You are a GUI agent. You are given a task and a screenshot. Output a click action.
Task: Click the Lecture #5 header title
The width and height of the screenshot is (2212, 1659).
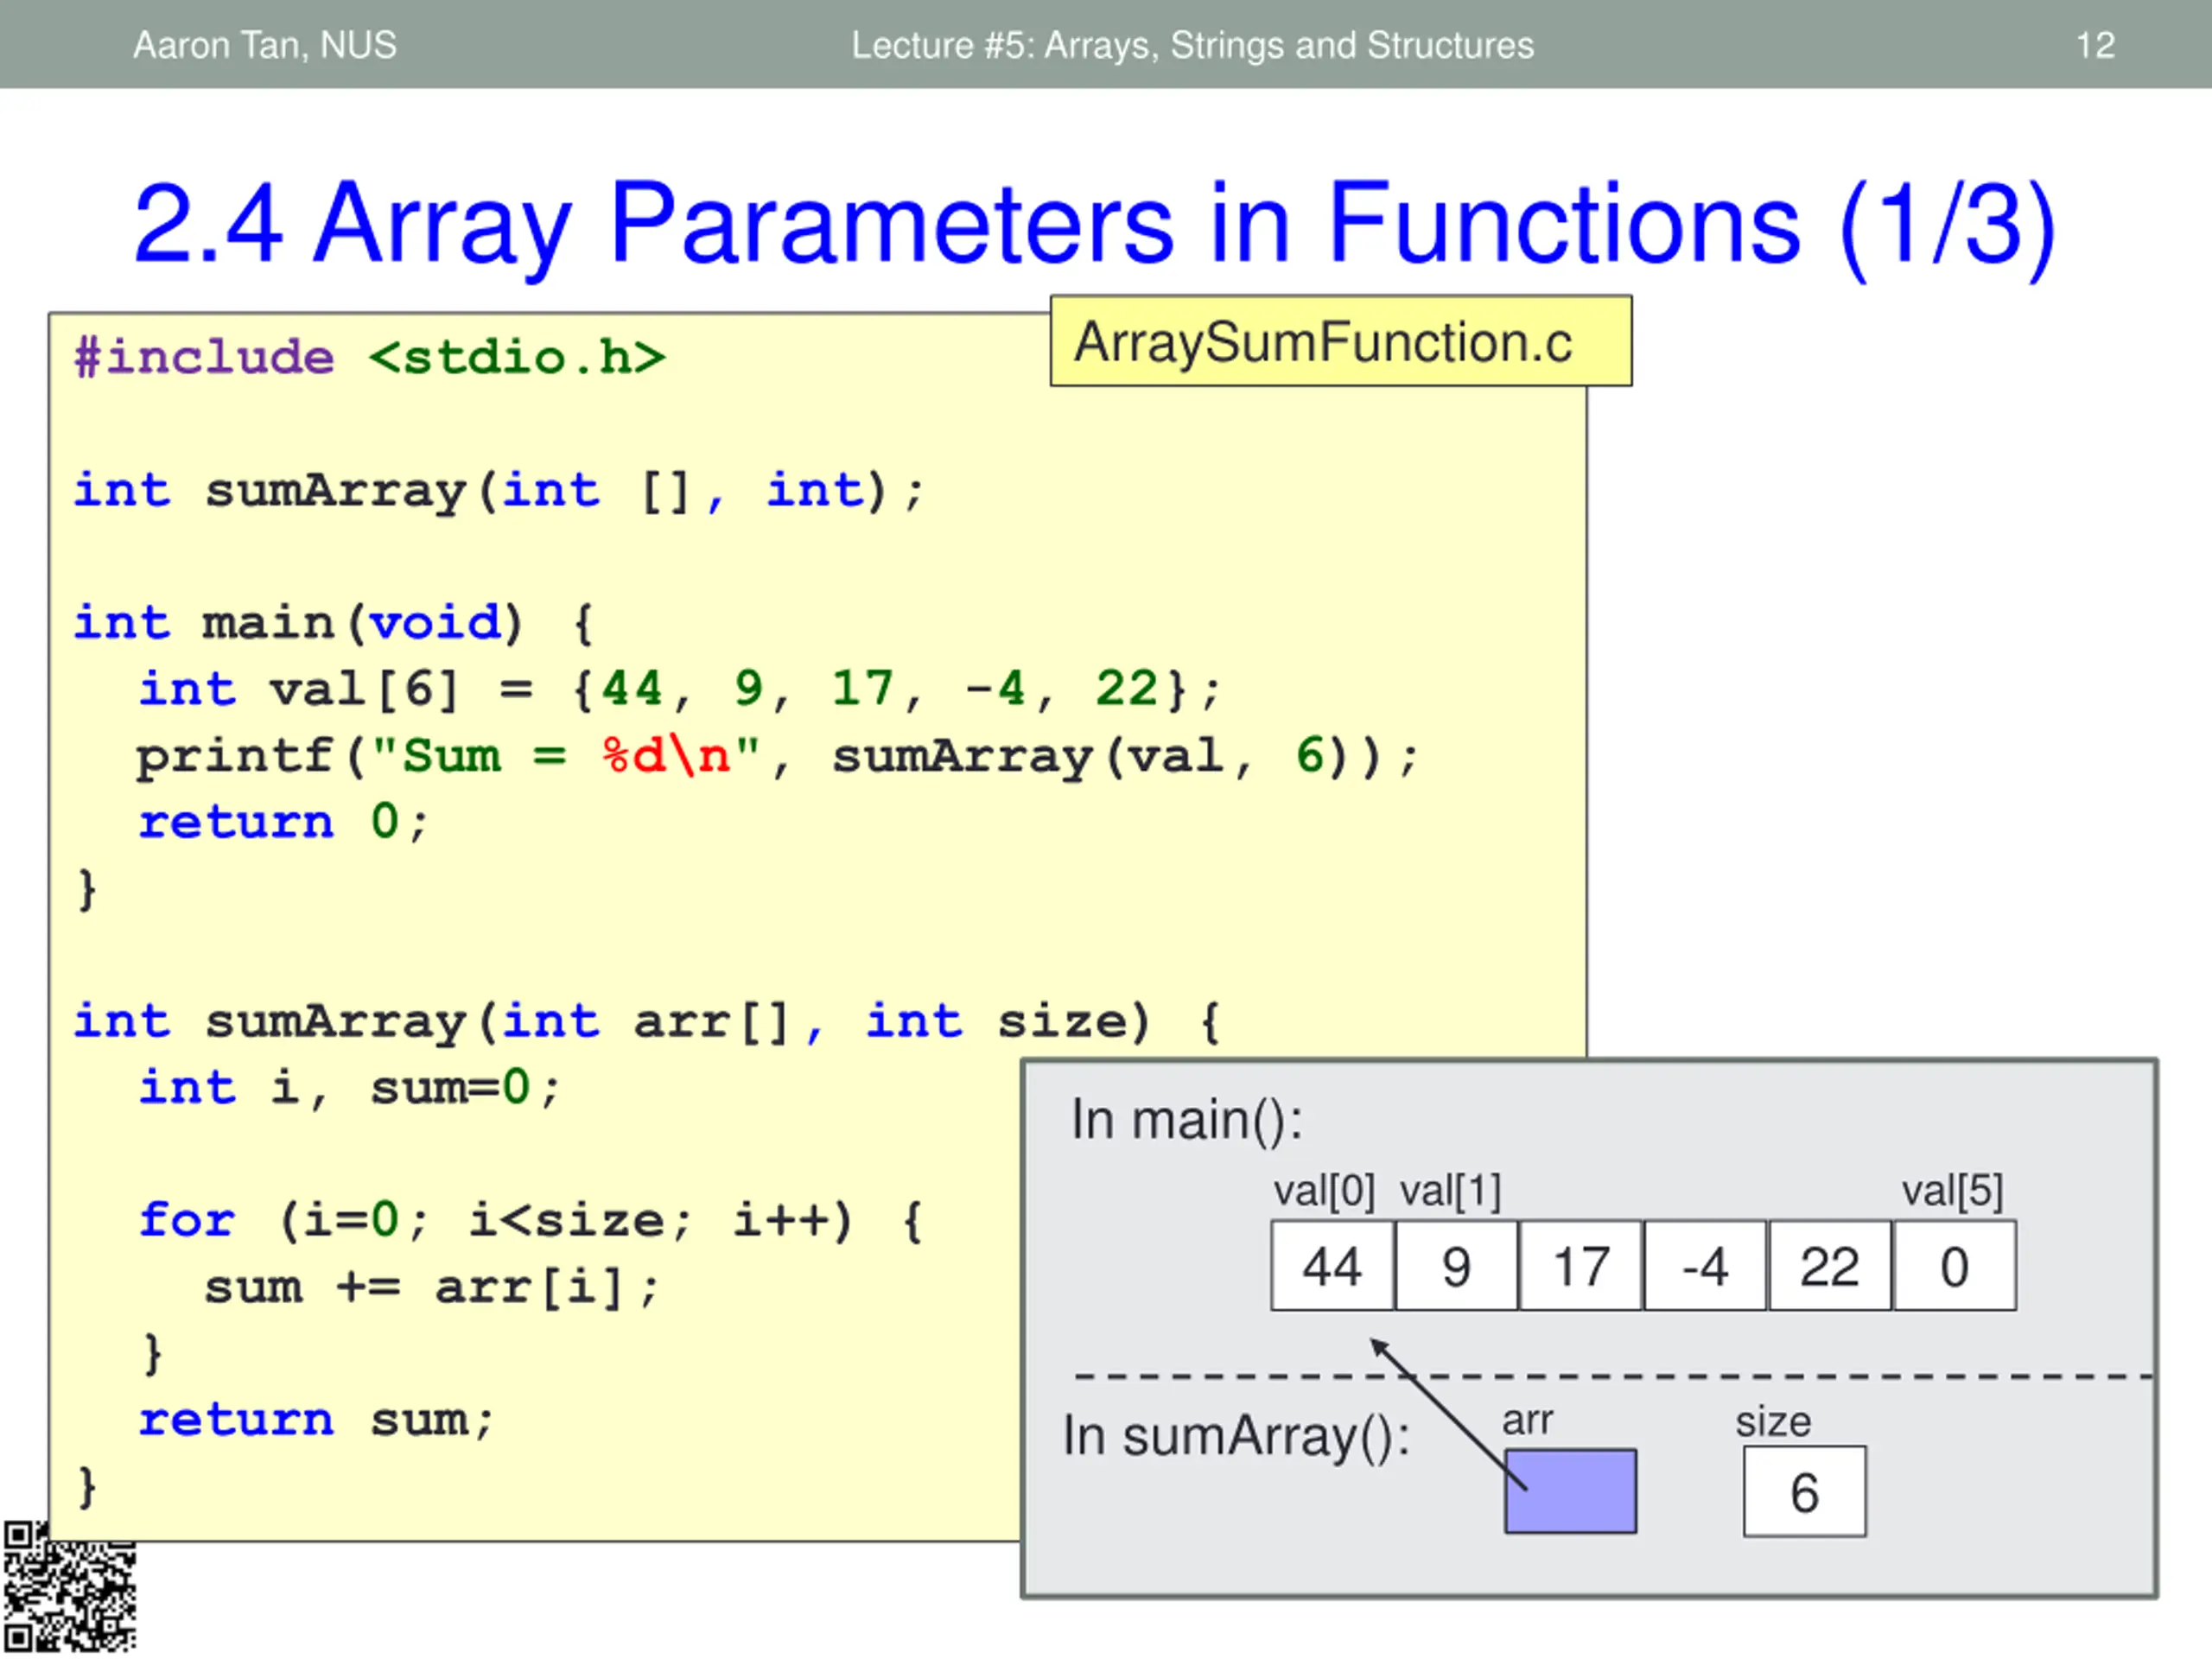pyautogui.click(x=1192, y=45)
